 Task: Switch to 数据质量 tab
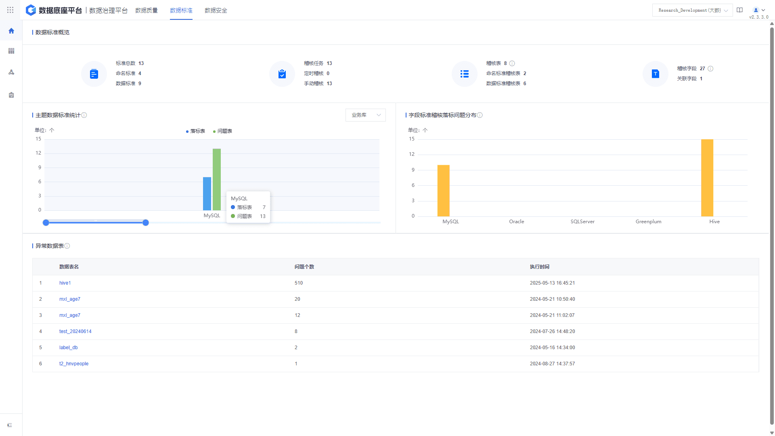(x=147, y=10)
